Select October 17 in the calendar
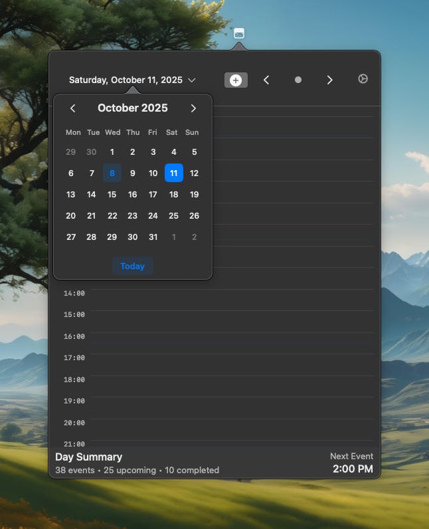The width and height of the screenshot is (429, 529). (x=153, y=194)
